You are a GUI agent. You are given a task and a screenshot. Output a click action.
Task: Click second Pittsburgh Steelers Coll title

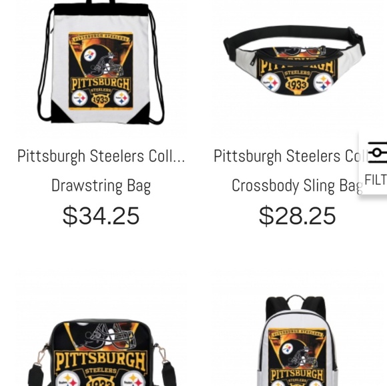click(x=289, y=156)
